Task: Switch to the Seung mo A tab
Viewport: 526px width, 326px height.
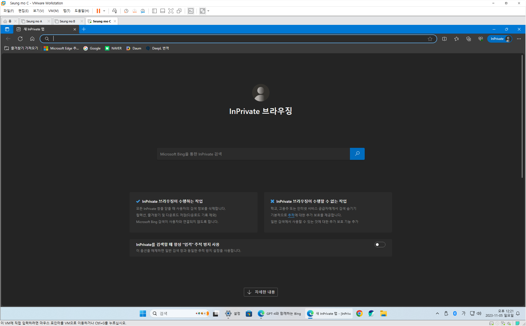Action: (34, 21)
